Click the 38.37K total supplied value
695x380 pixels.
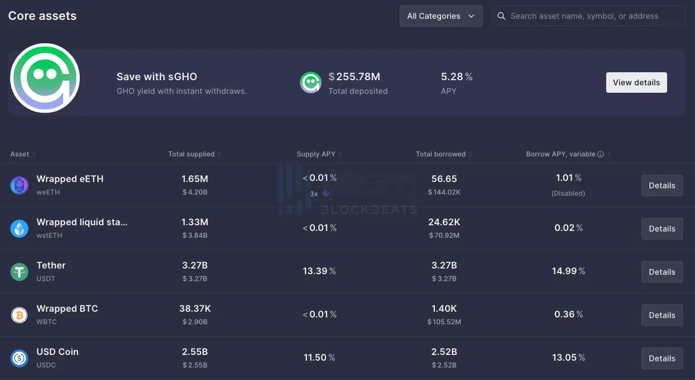[195, 308]
